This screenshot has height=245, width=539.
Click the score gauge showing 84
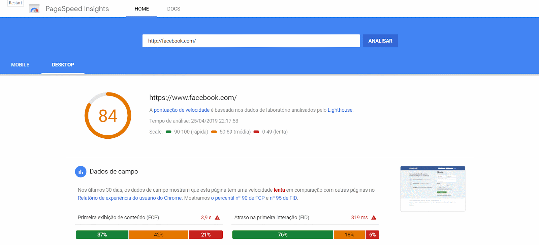pos(108,115)
